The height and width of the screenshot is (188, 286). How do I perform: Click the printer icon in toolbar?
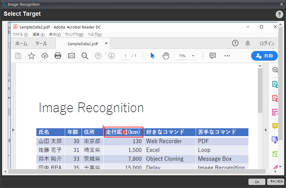(58, 56)
